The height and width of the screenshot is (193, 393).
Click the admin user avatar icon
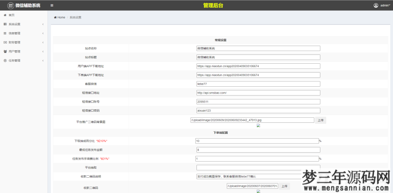pos(376,5)
